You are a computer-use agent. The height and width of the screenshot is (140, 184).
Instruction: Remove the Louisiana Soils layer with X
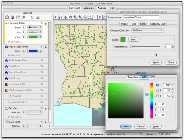(41, 84)
